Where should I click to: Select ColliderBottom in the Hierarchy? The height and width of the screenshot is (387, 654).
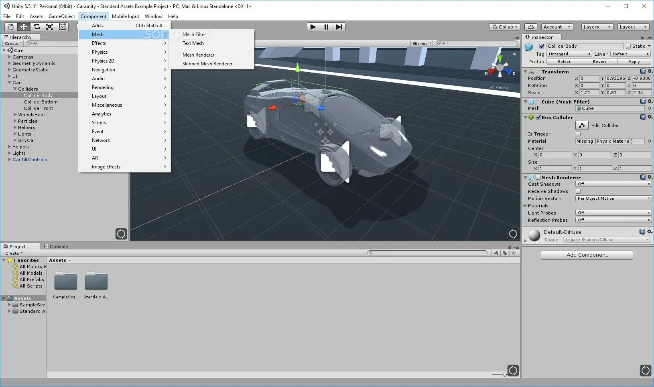tap(41, 102)
